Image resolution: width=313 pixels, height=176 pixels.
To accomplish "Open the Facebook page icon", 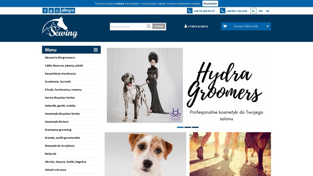I will pyautogui.click(x=45, y=11).
